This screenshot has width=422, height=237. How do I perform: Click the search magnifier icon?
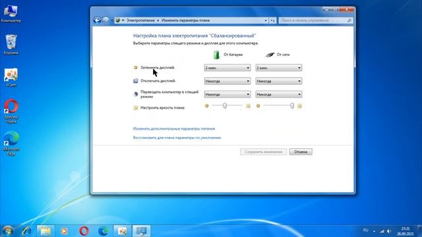349,20
